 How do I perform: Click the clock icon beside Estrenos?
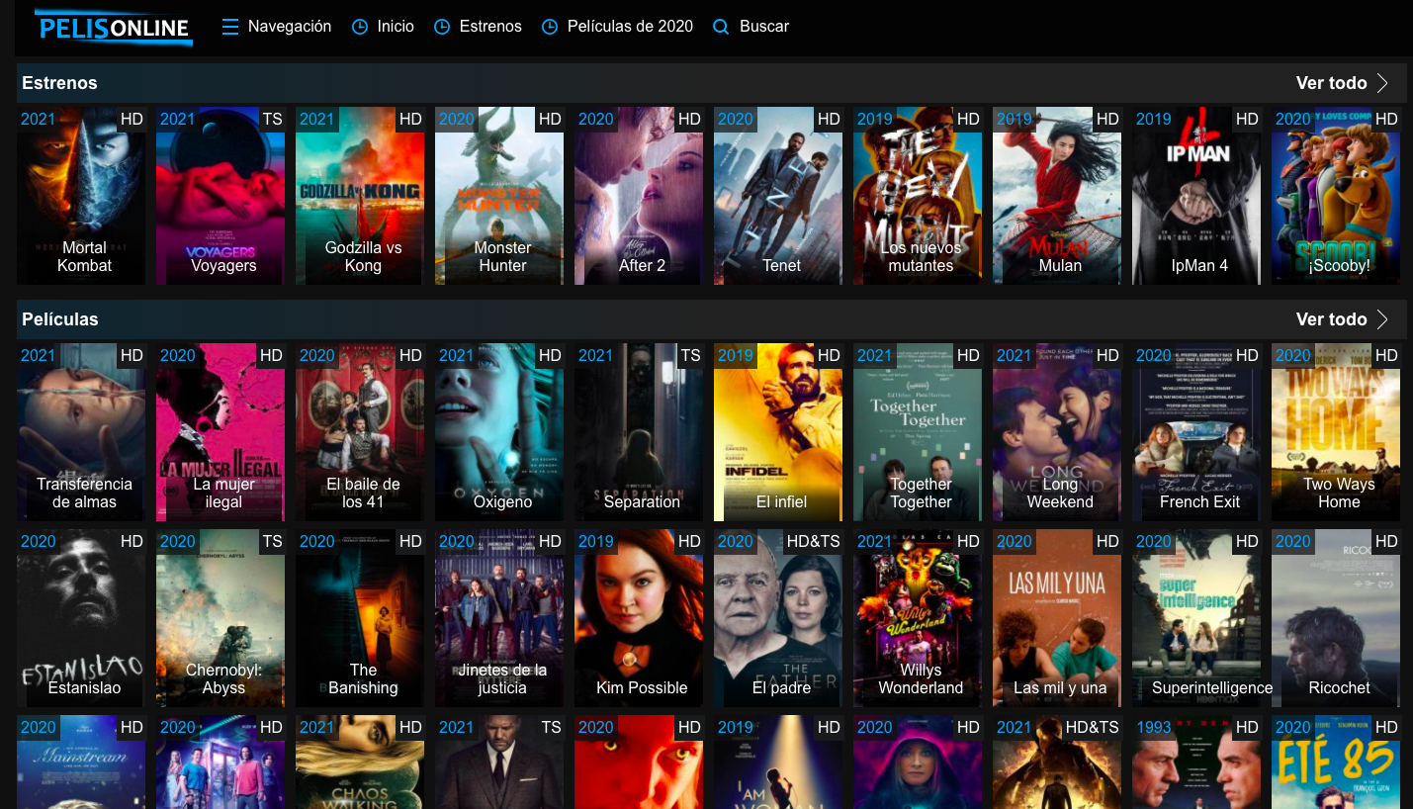(x=442, y=27)
